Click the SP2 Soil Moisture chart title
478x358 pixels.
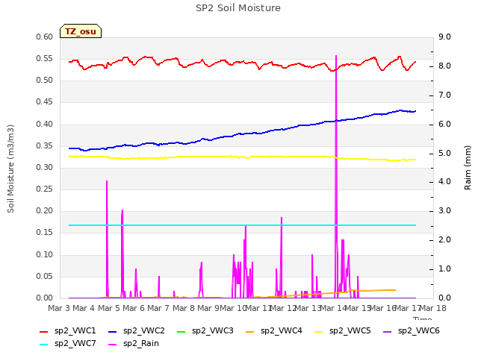238,8
